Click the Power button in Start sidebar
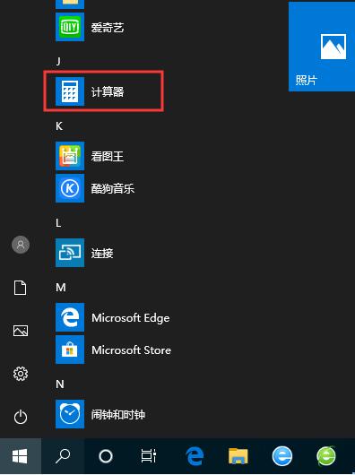Screen dimensions: 355x475 click(x=21, y=417)
